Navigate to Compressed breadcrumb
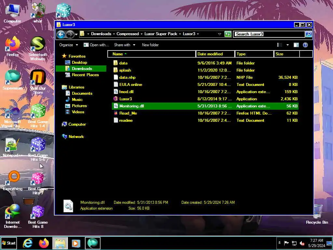Screen dimensions: 333x250 [127, 34]
